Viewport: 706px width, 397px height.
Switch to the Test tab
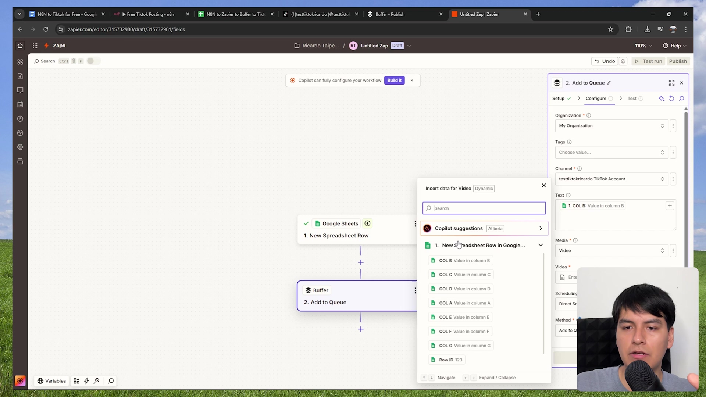(x=635, y=98)
